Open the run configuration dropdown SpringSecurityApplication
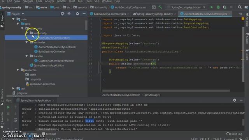Screen dimensions: 249x140 tap(186, 7)
